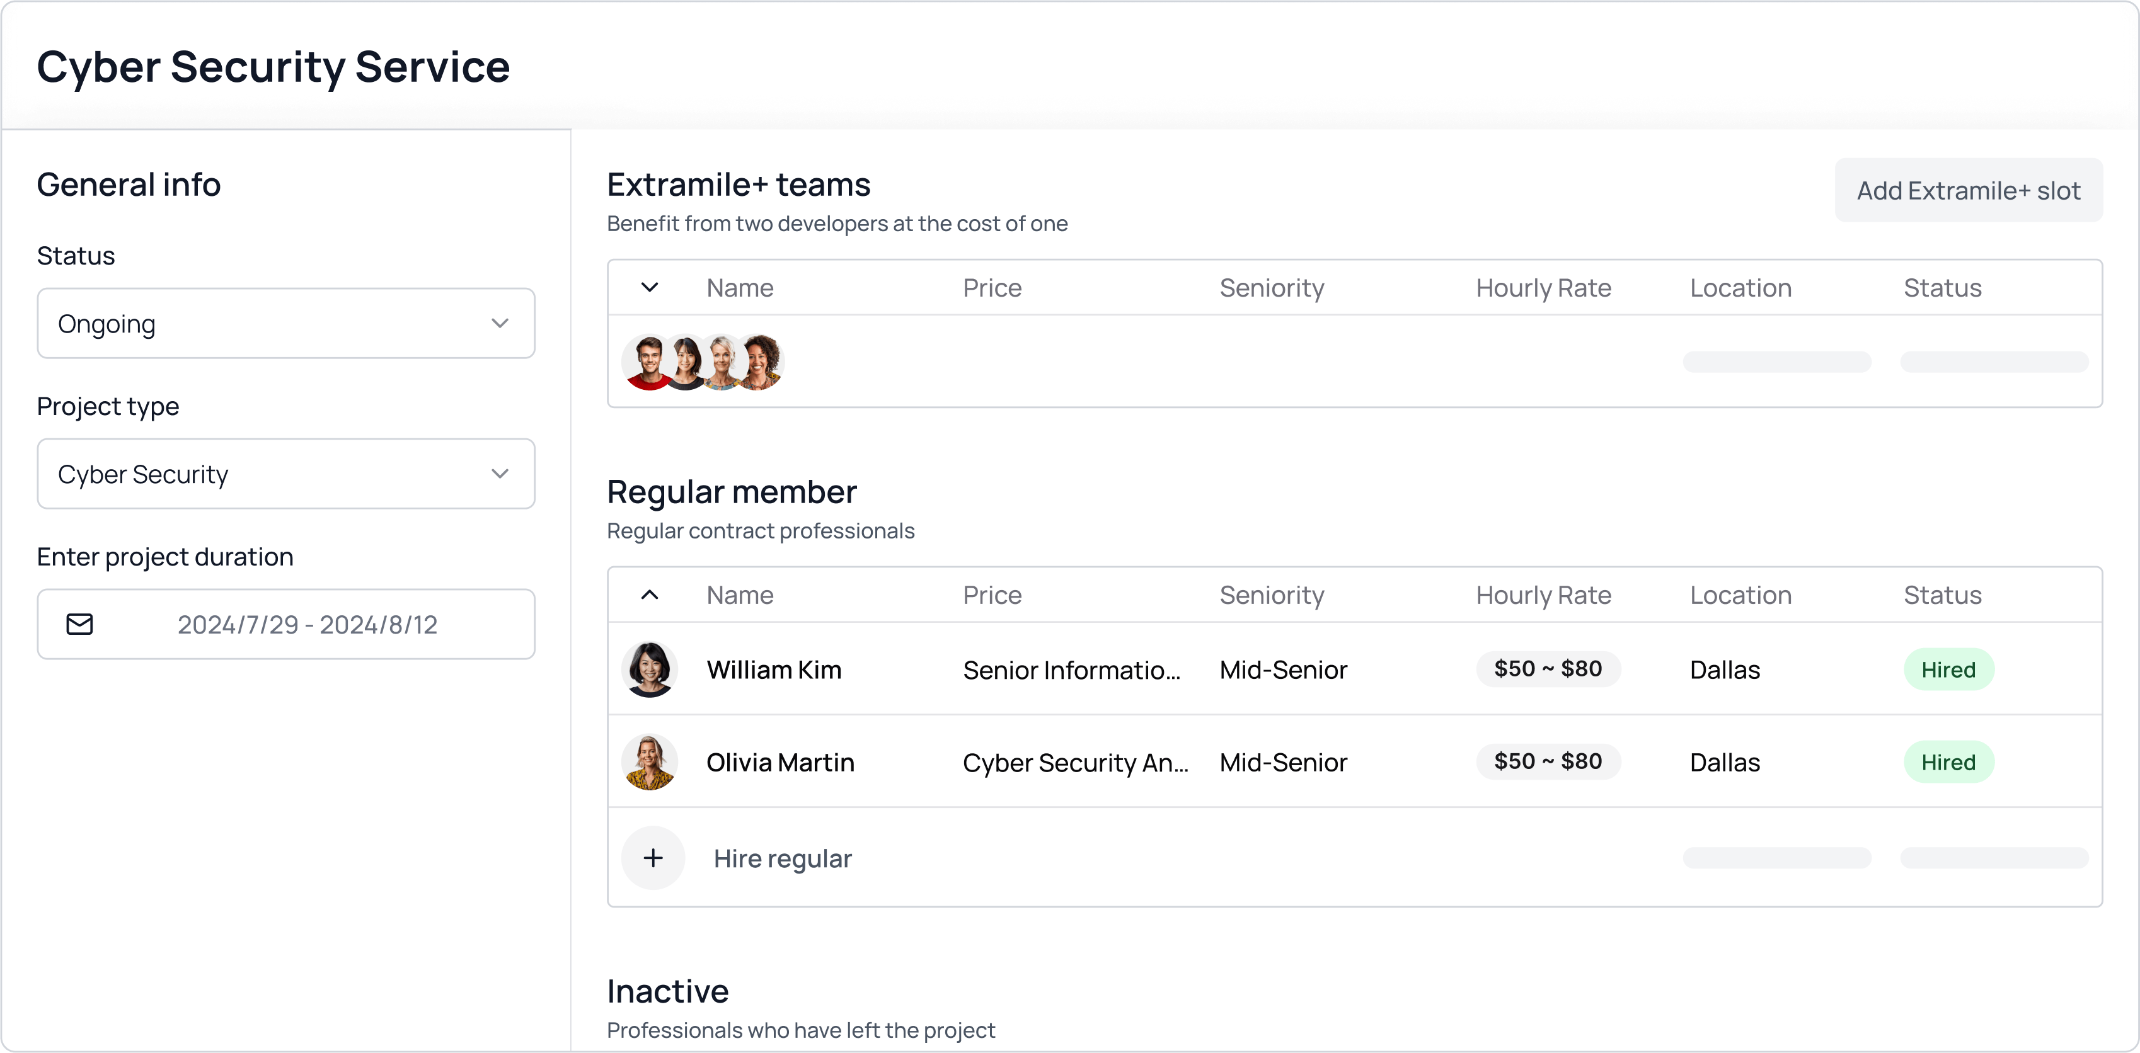Click William Kim's Hired status badge

click(x=1948, y=669)
